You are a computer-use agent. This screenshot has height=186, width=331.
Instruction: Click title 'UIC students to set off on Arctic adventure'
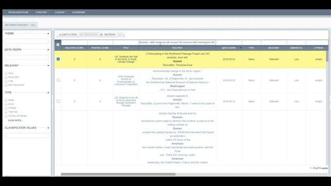point(126,101)
